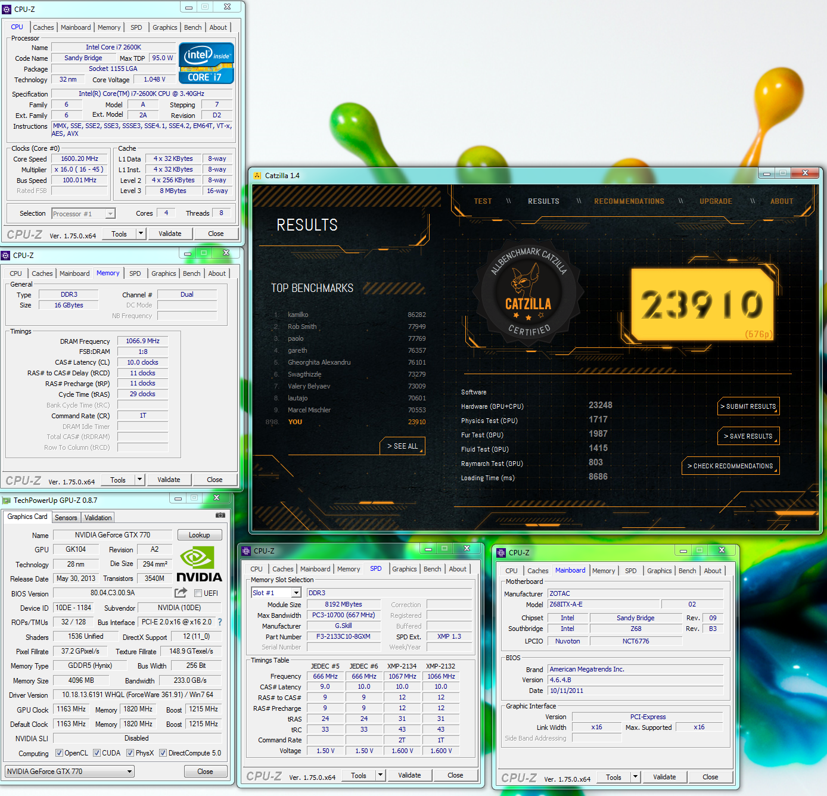827x796 pixels.
Task: Click CHECK RECOMMENDATIONS button
Action: (x=730, y=466)
